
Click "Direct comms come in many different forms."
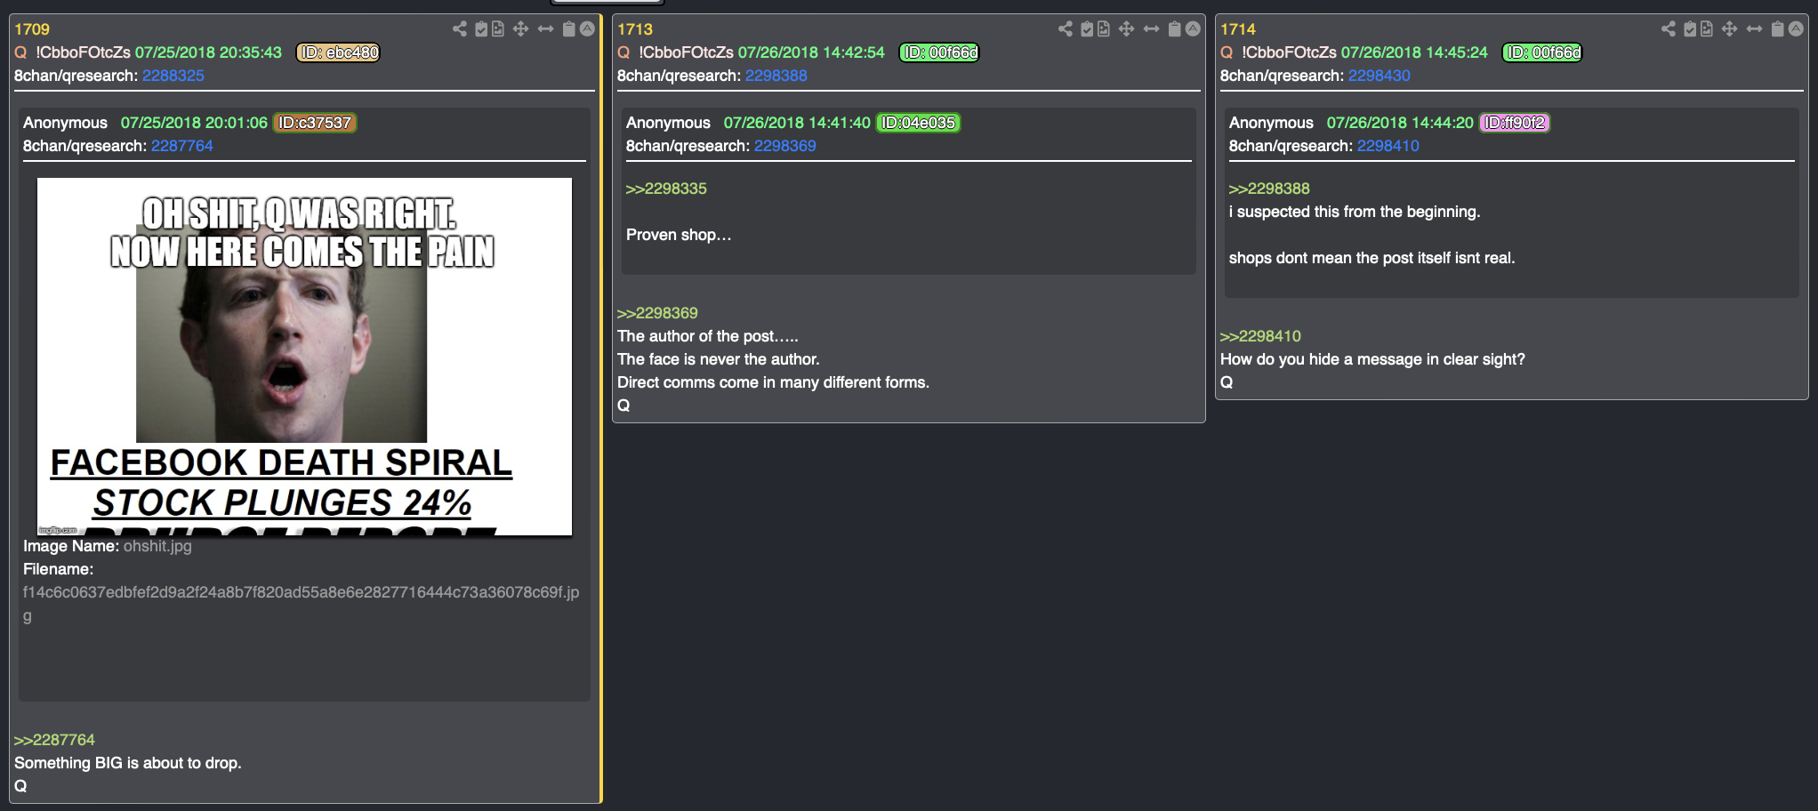(x=773, y=382)
